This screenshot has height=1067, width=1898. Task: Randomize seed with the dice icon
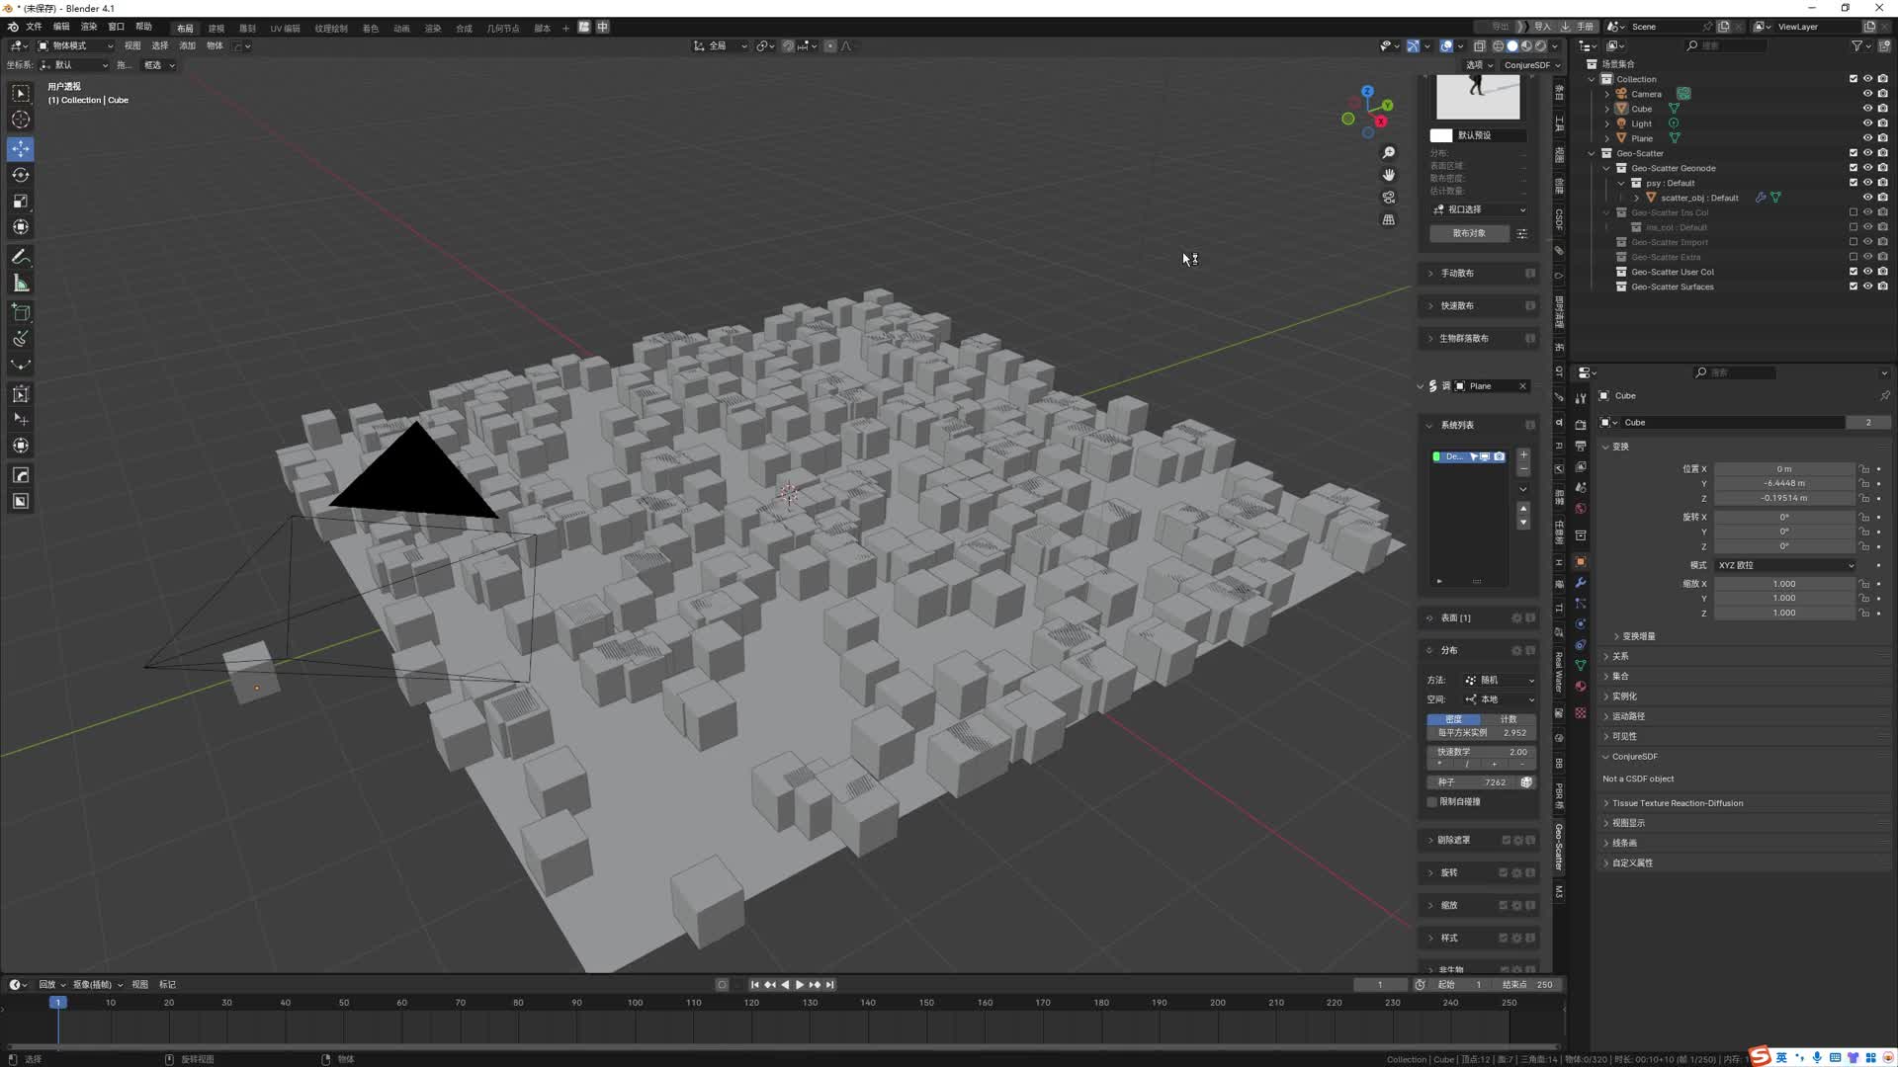[x=1526, y=782]
